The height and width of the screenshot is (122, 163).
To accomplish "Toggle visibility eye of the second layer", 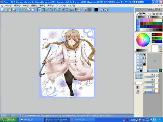I will [152, 80].
